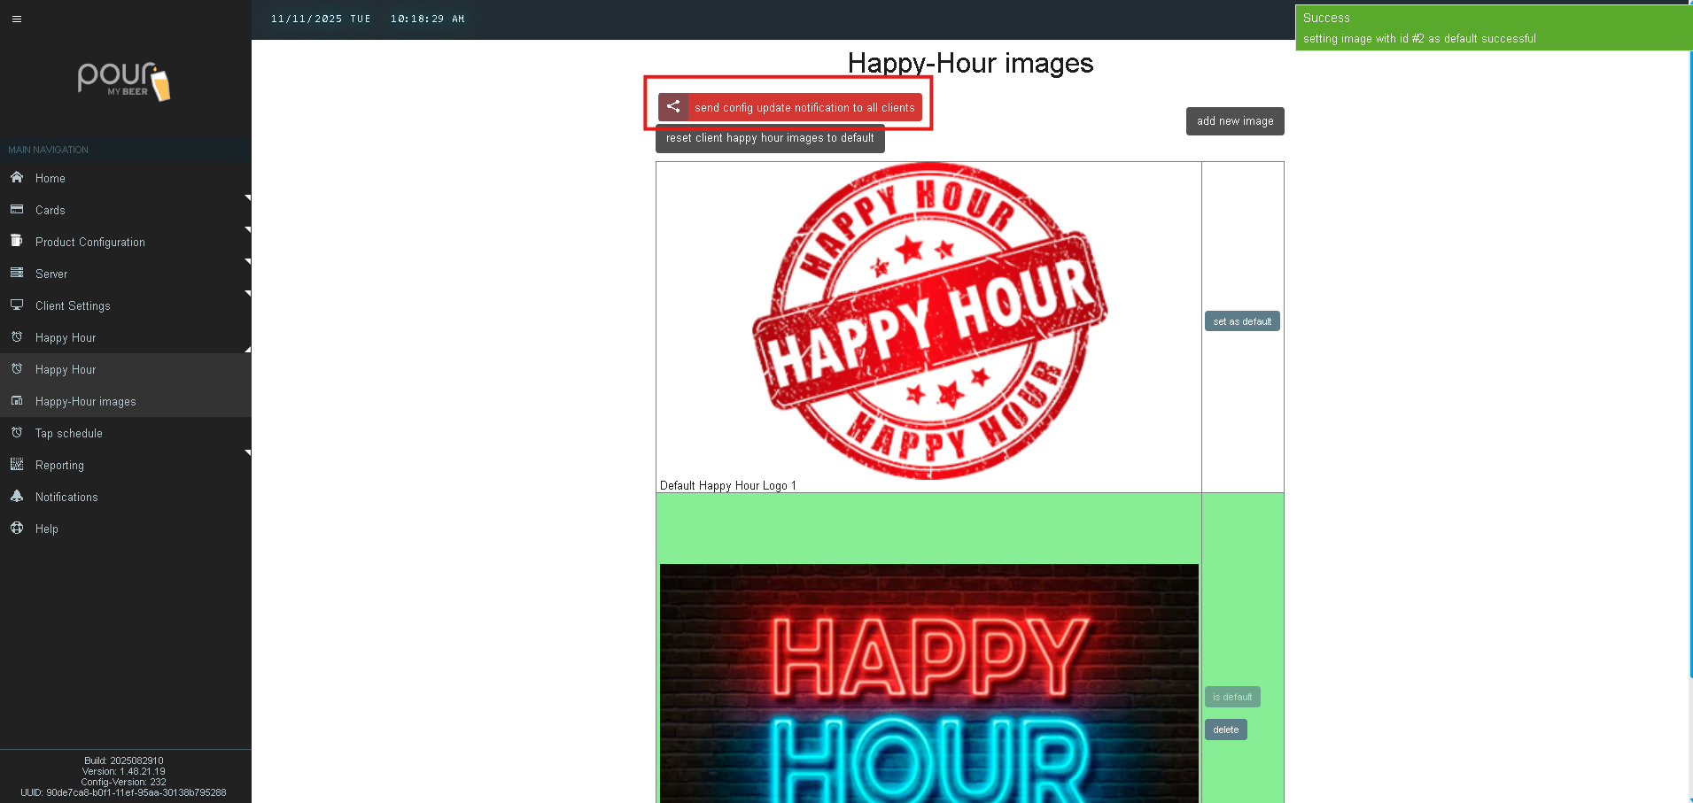This screenshot has width=1693, height=803.
Task: Click the Cards credit card icon
Action: click(17, 209)
